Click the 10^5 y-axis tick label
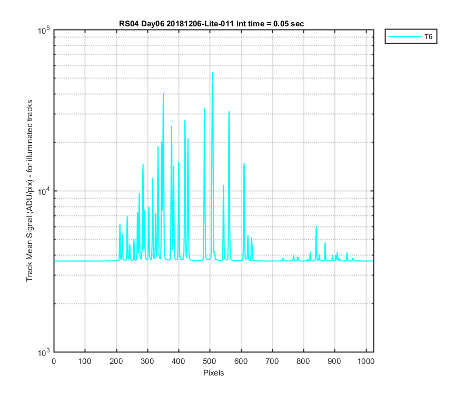 point(44,30)
